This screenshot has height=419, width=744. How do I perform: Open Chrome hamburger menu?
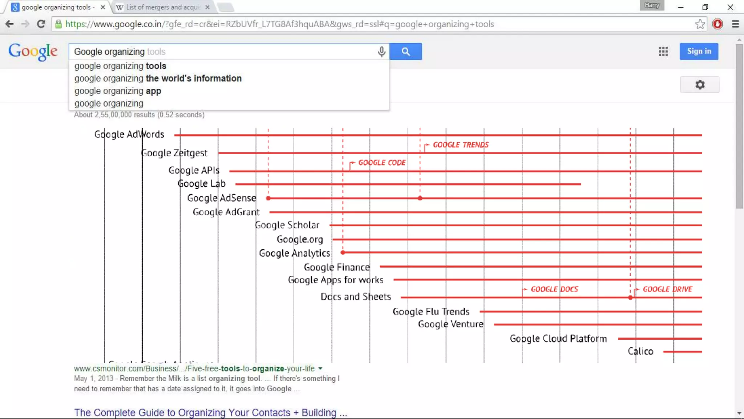click(735, 24)
